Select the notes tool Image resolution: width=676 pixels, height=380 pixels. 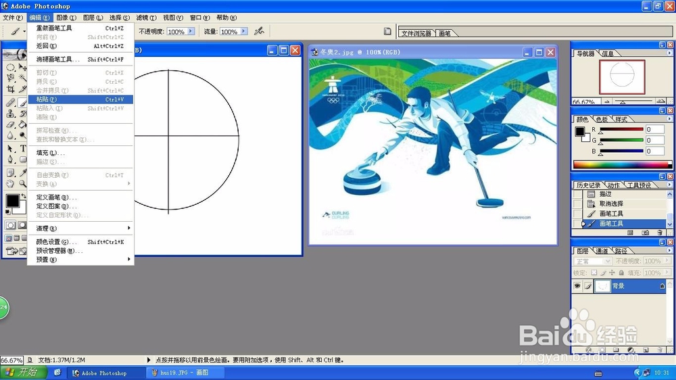pyautogui.click(x=10, y=173)
